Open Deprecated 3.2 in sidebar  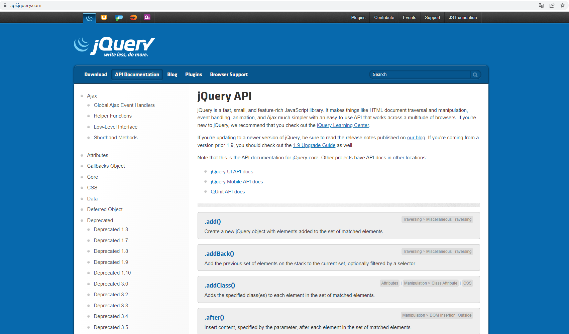point(111,295)
